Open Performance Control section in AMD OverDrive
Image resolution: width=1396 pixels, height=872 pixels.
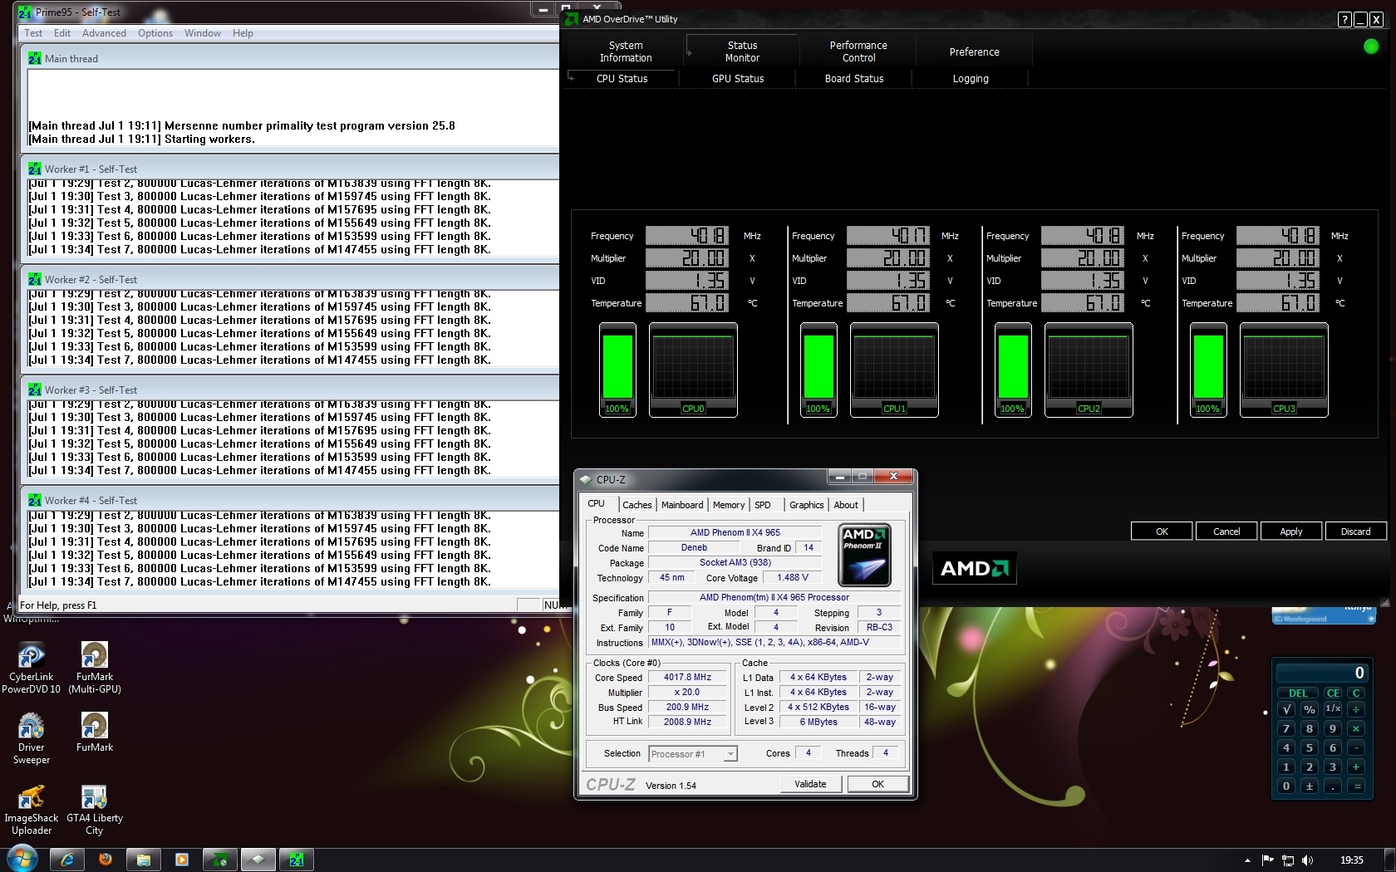pos(858,51)
